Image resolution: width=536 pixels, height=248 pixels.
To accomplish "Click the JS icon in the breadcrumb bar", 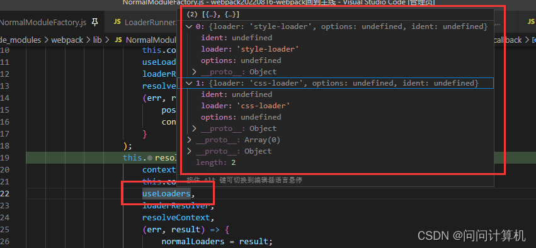I will point(118,40).
